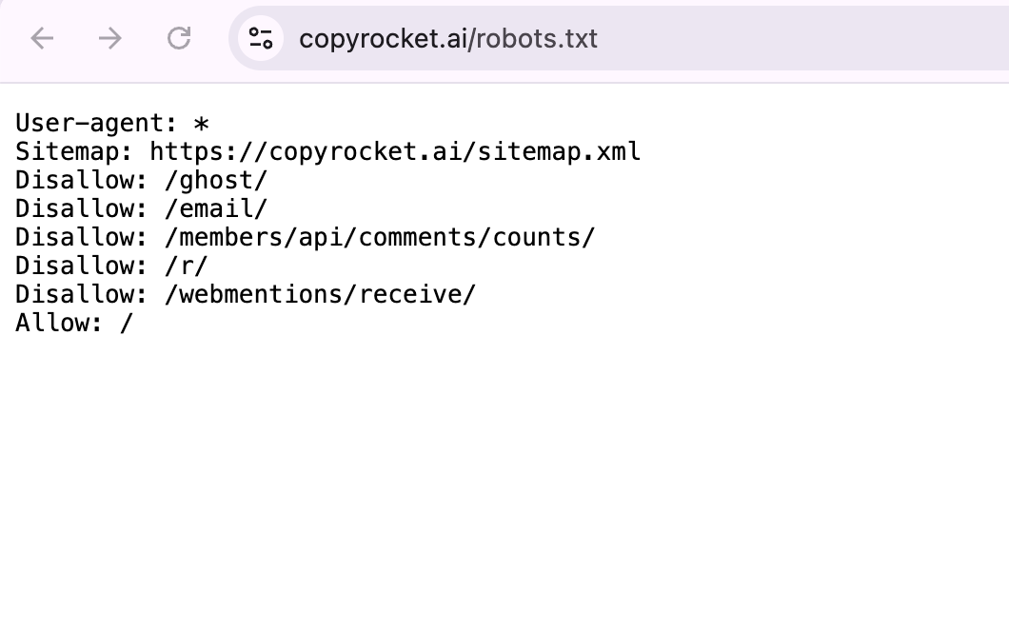Select the refresh icon in the toolbar
The height and width of the screenshot is (632, 1009).
click(x=179, y=38)
